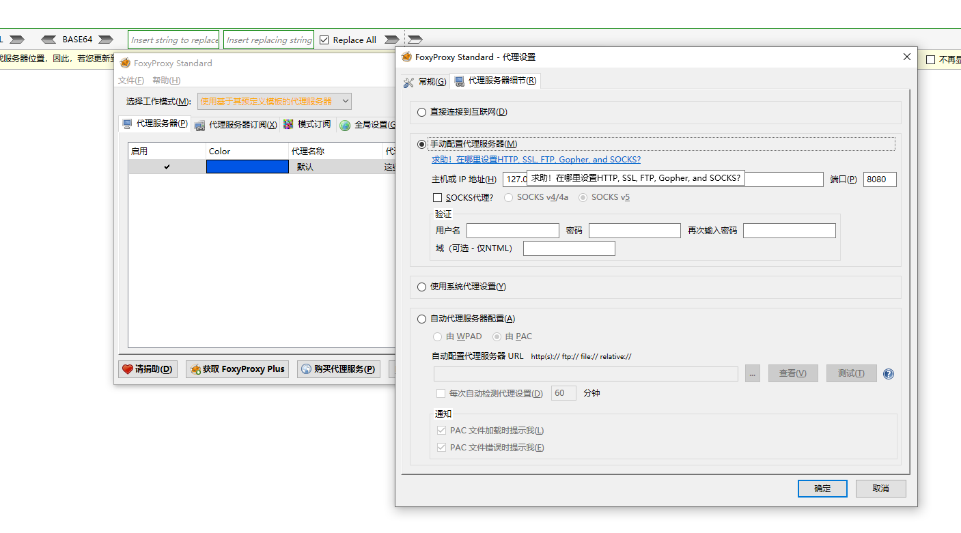Choose the 由 PAC radio option

[497, 337]
